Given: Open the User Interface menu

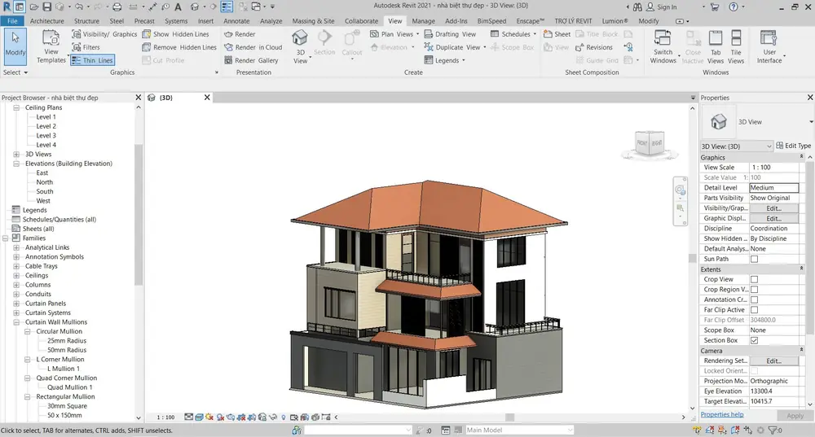Looking at the screenshot, I should (769, 46).
